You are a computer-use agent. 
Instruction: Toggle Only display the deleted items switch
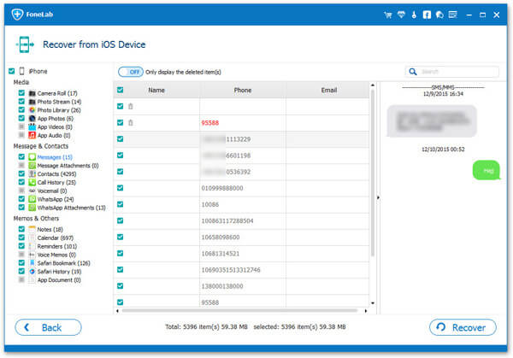[x=131, y=72]
